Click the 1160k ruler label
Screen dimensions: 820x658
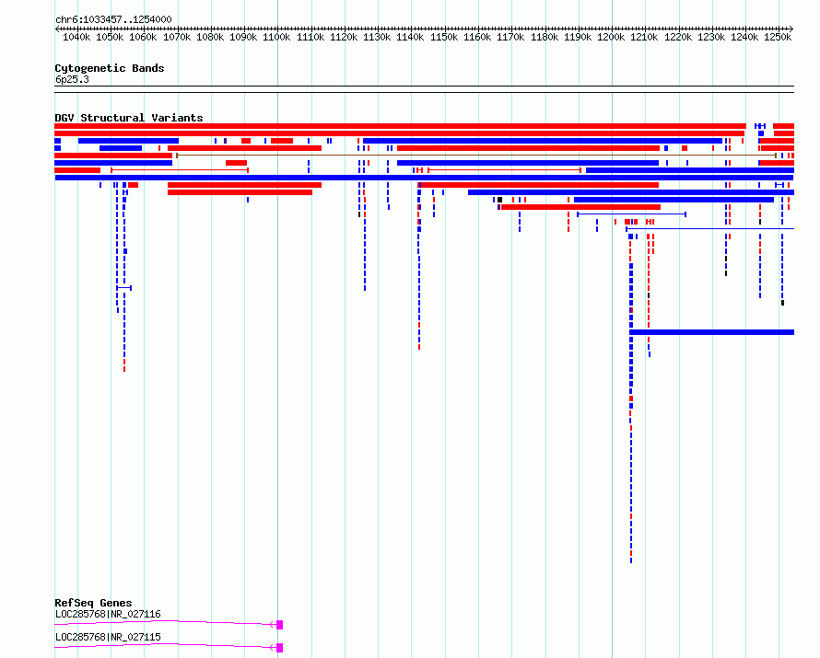coord(477,37)
